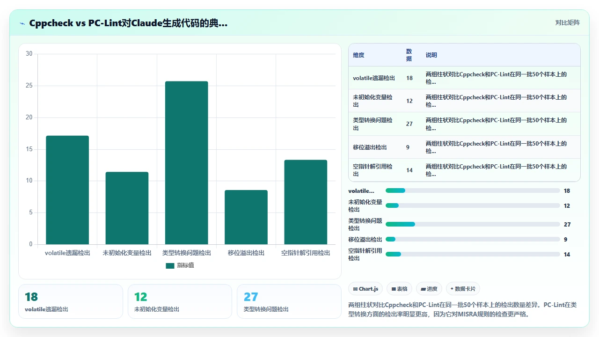Select the 空指针解引用检出 table row cell
This screenshot has width=599, height=337.
375,170
